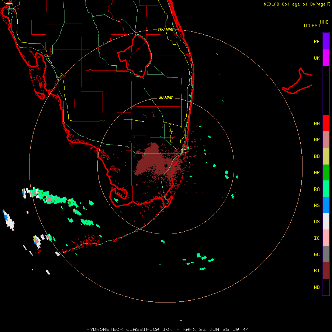The width and height of the screenshot is (332, 332).
Task: Click the Hydrometeor Classification KAMX title text
Action: [167, 329]
